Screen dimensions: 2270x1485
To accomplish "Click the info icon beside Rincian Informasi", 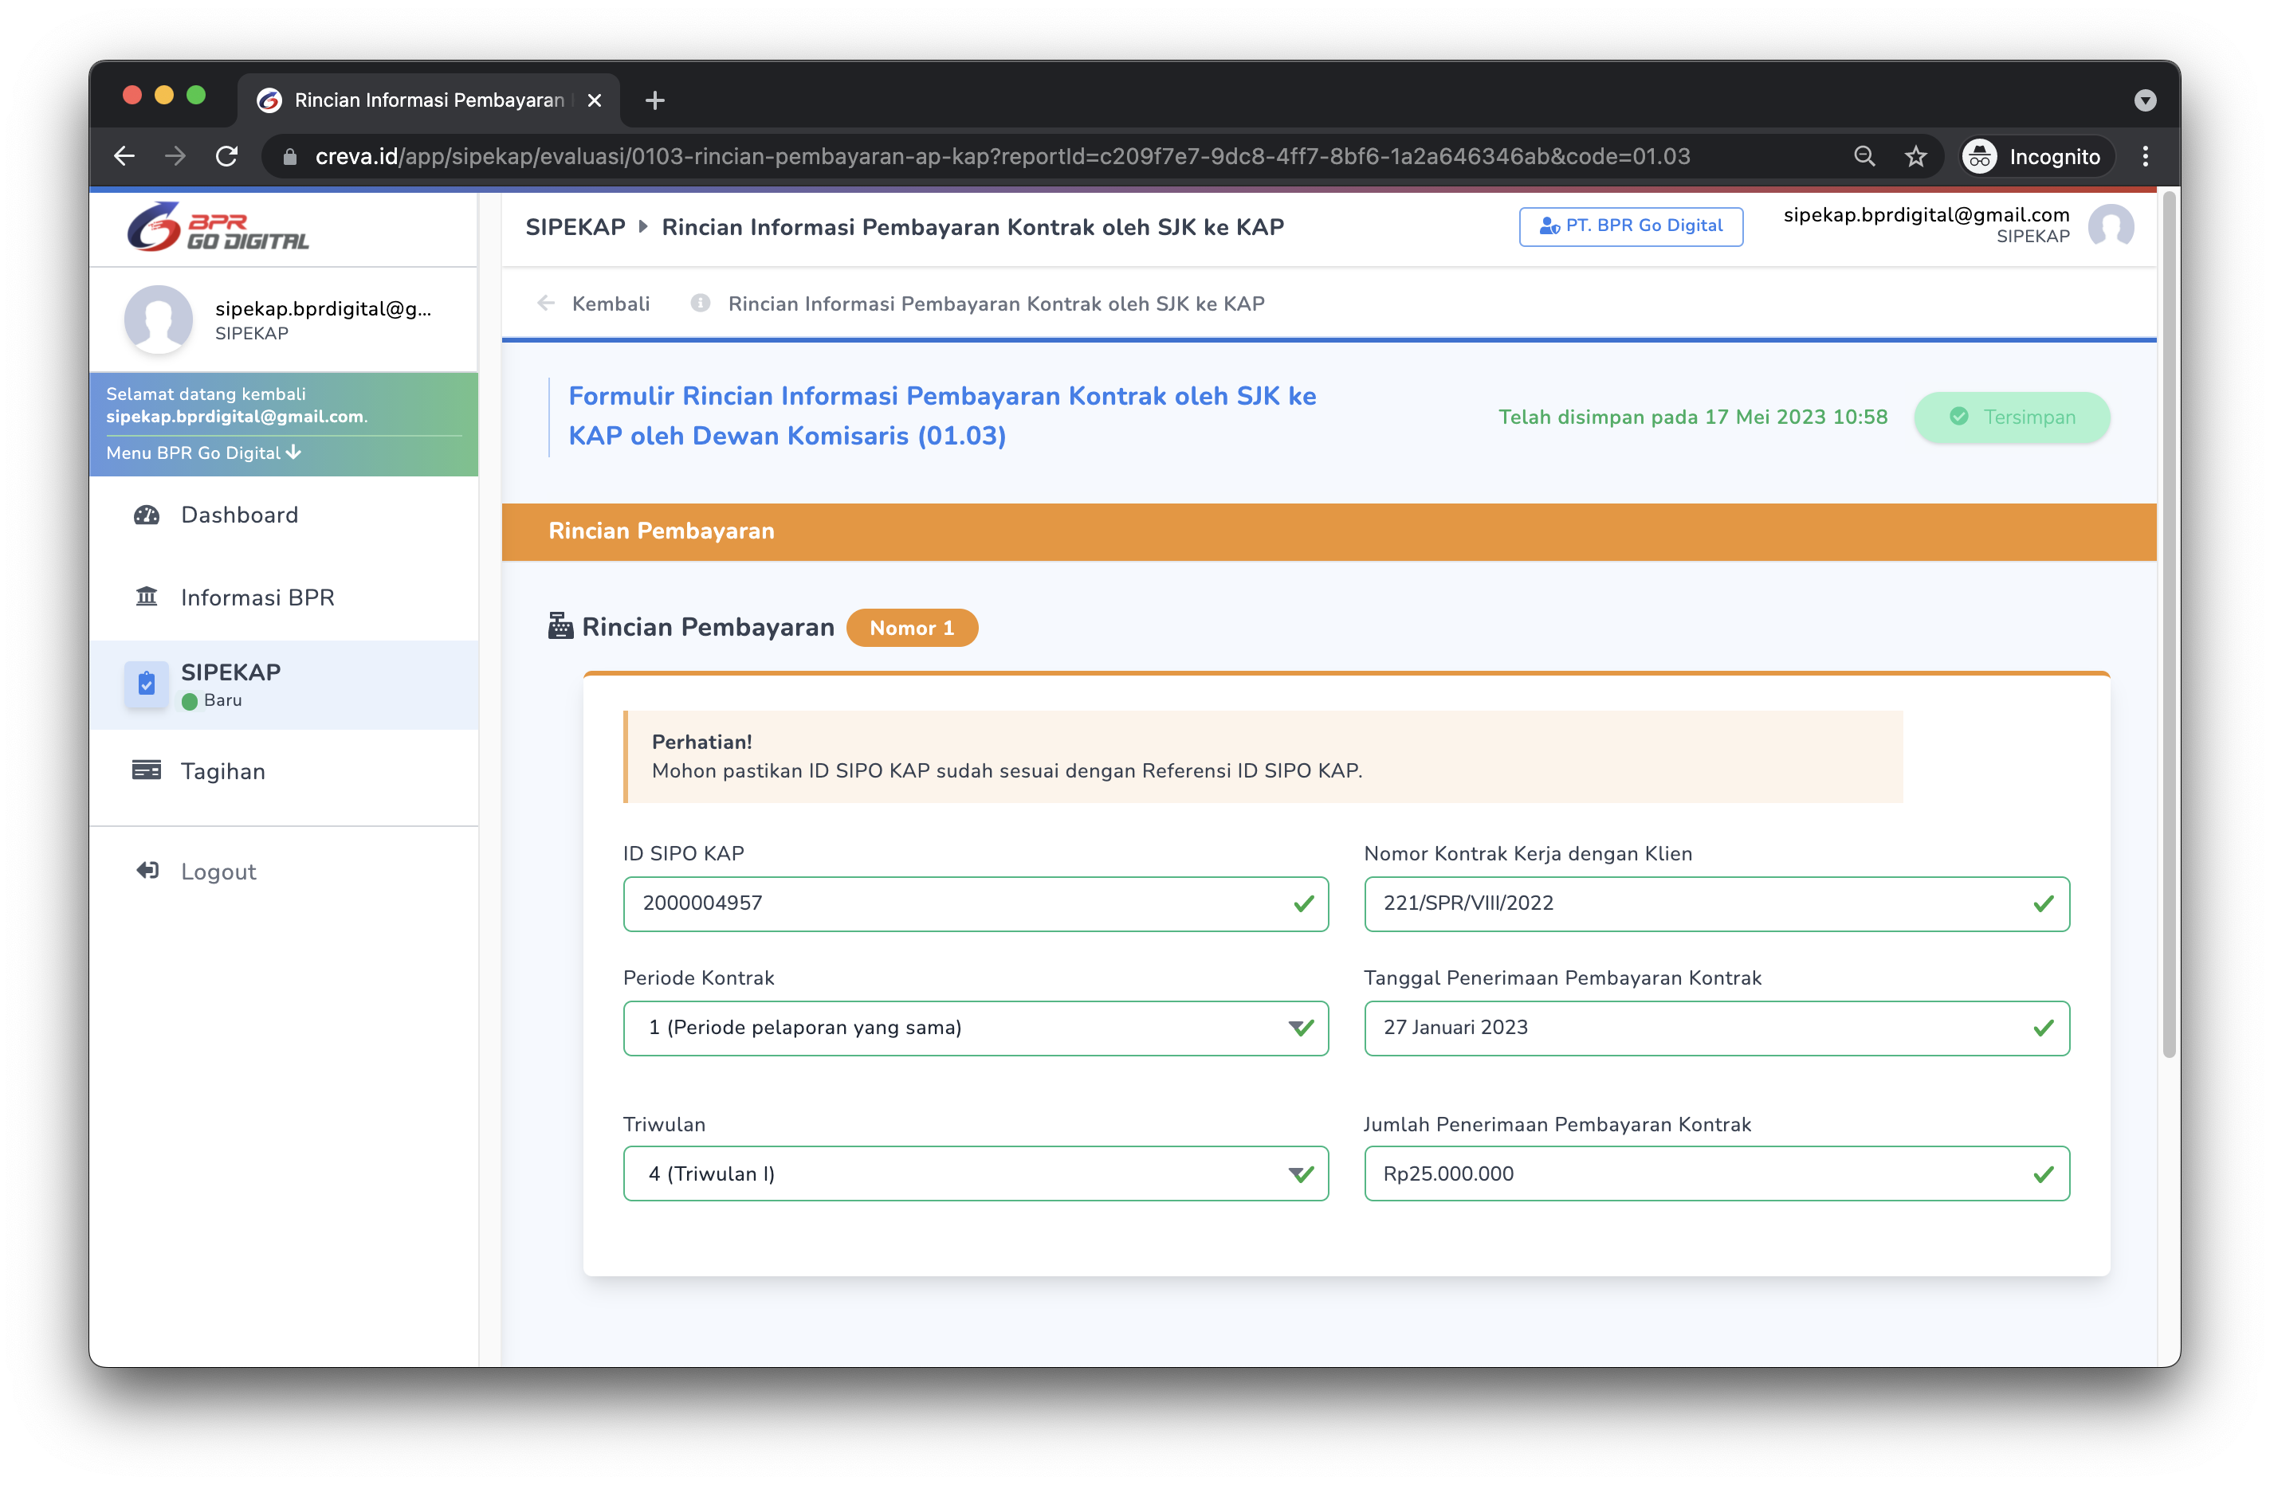I will tap(700, 303).
